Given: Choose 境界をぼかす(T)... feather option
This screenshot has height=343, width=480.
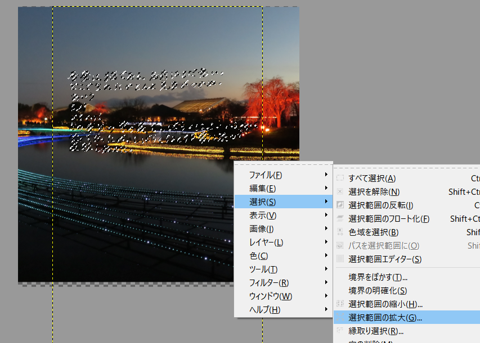Looking at the screenshot, I should pos(407,277).
